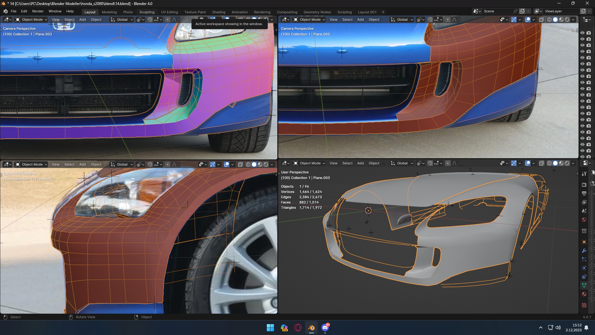
Task: Open the Render properties tab
Action: (x=584, y=185)
